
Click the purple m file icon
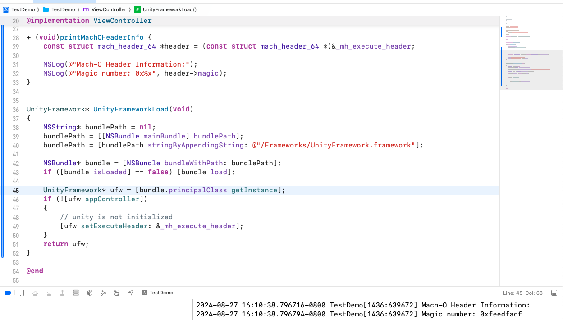click(x=86, y=9)
